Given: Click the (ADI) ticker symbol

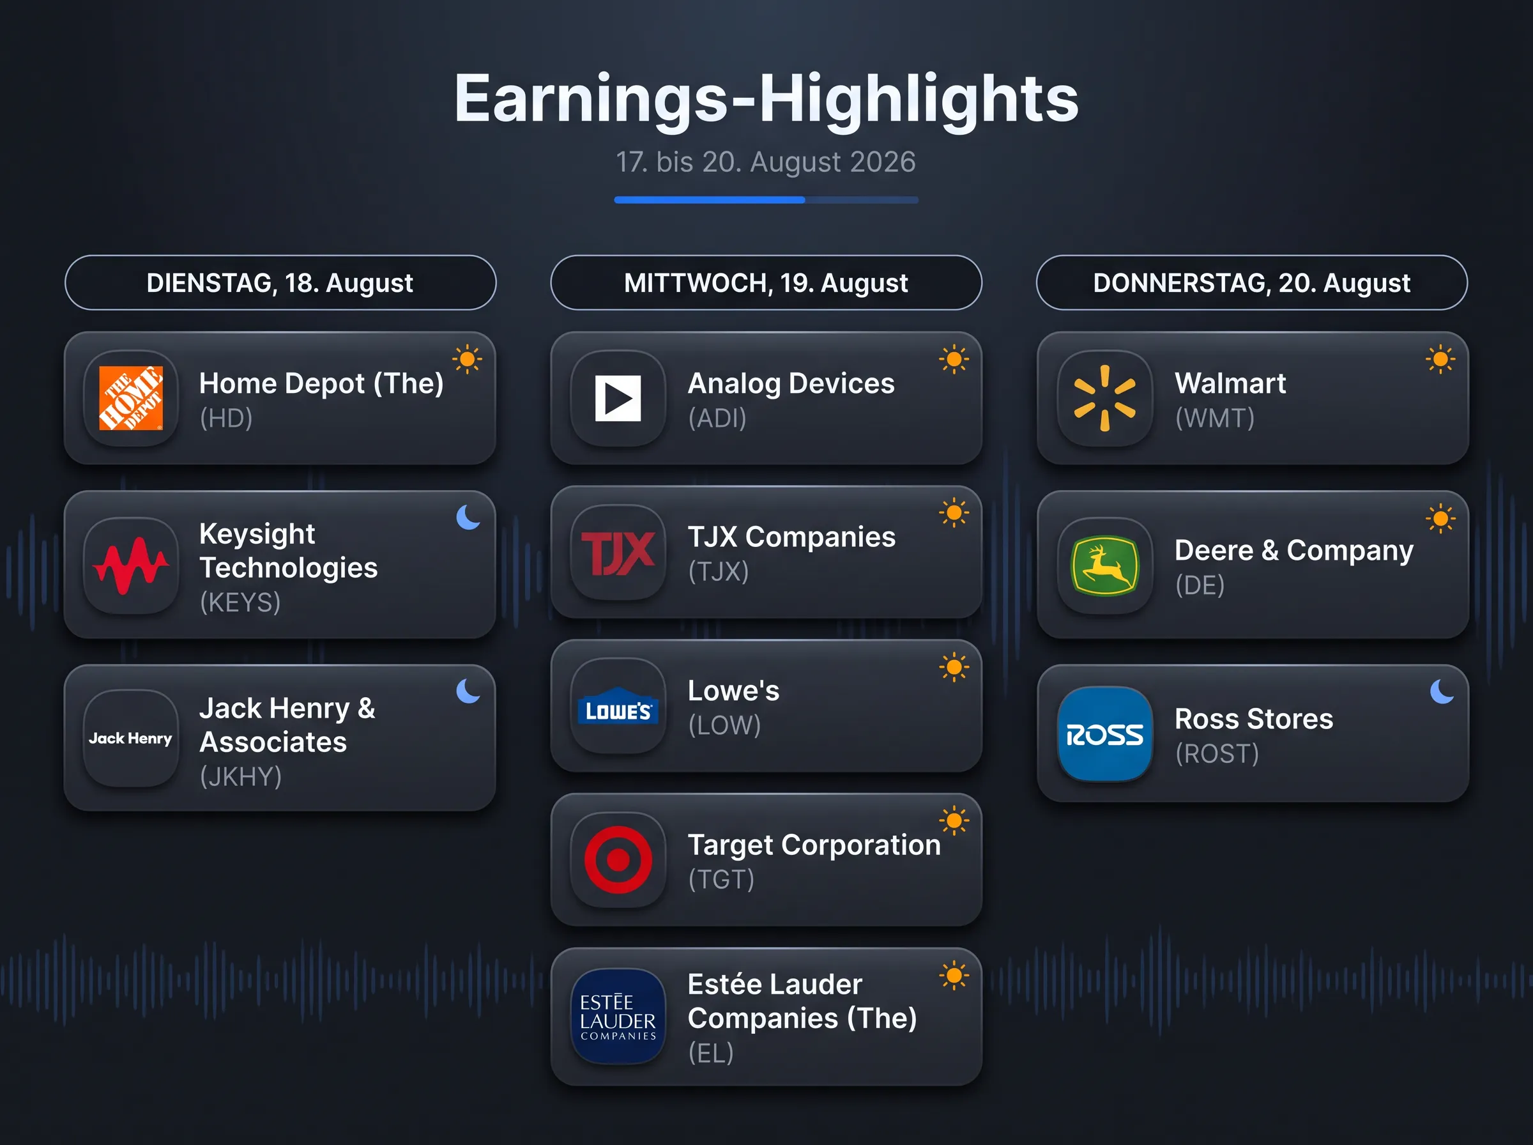Looking at the screenshot, I should coord(717,419).
